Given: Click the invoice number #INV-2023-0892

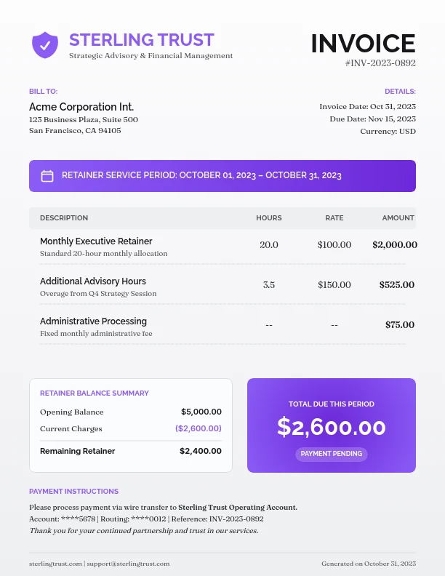Looking at the screenshot, I should (380, 63).
